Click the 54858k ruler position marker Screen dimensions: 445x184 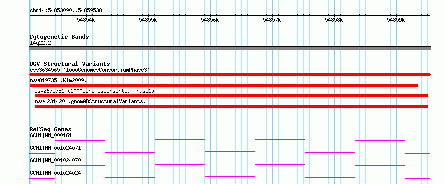click(x=334, y=20)
